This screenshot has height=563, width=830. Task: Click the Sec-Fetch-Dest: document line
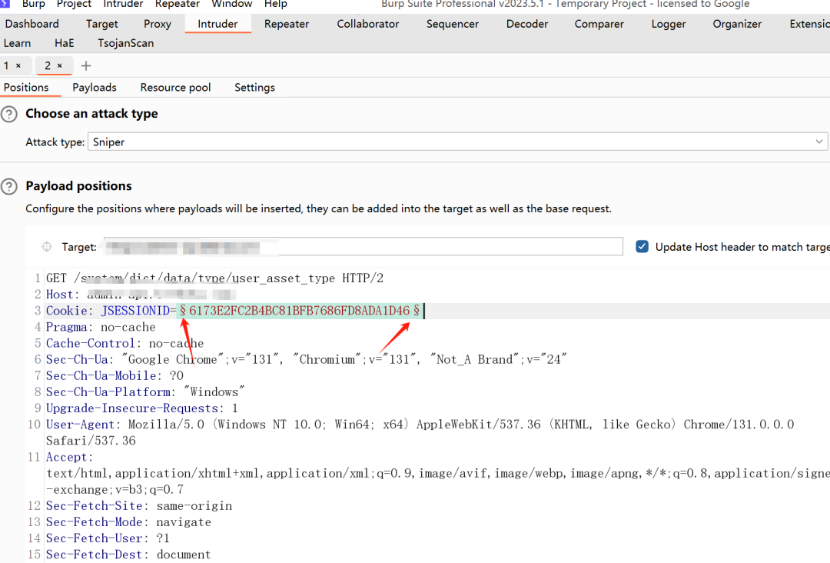[128, 555]
